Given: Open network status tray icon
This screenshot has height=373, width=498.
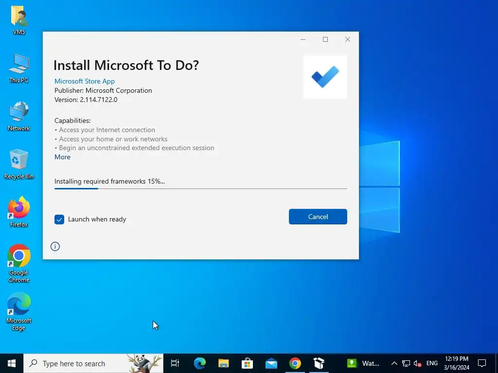Looking at the screenshot, I should (406, 363).
